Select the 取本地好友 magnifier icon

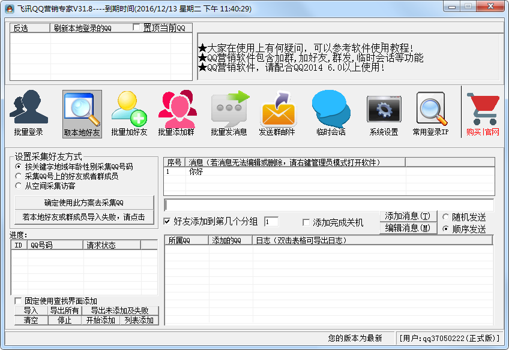tap(82, 108)
